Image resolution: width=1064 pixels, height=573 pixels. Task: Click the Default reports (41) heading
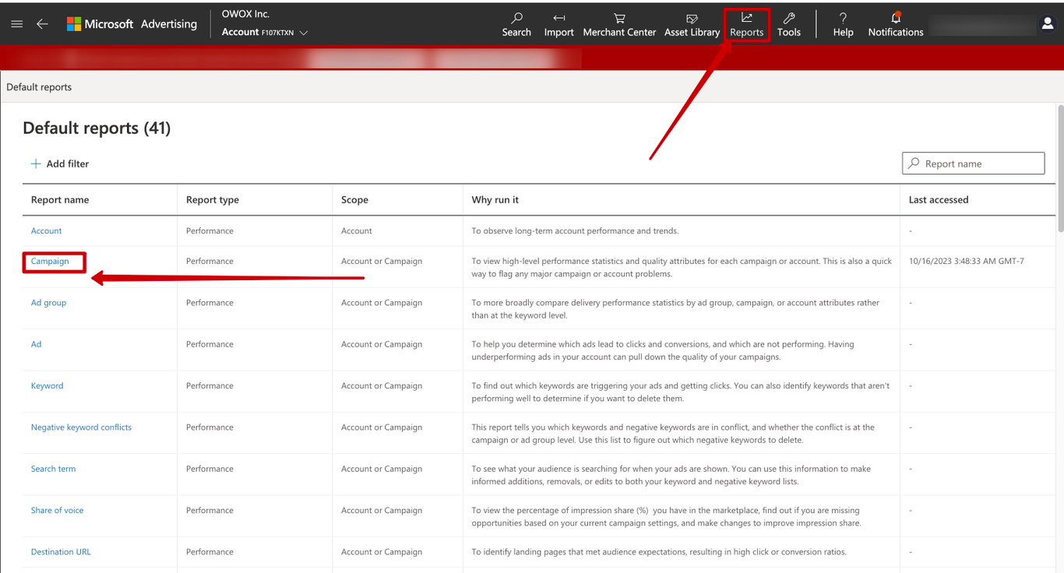pos(97,128)
